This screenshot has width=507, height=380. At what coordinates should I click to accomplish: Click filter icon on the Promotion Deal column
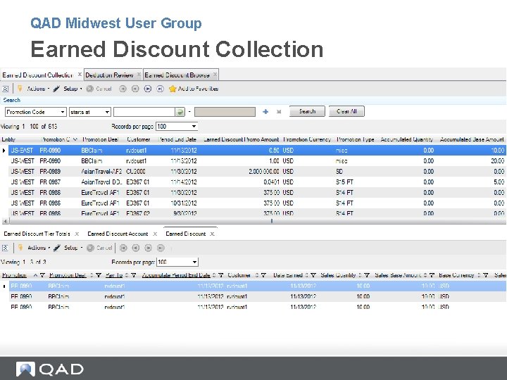click(x=99, y=275)
